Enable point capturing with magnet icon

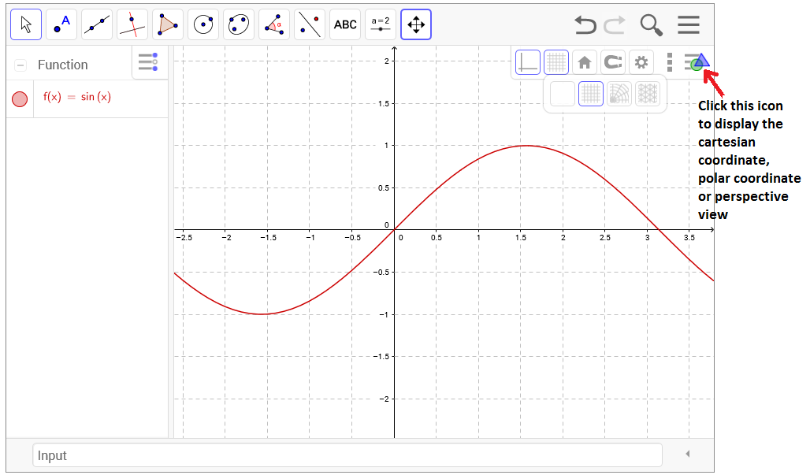click(x=612, y=62)
